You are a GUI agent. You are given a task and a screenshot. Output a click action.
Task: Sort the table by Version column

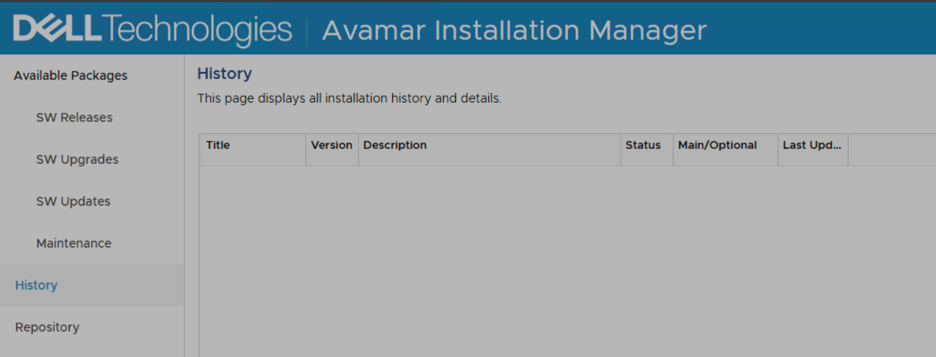[332, 145]
